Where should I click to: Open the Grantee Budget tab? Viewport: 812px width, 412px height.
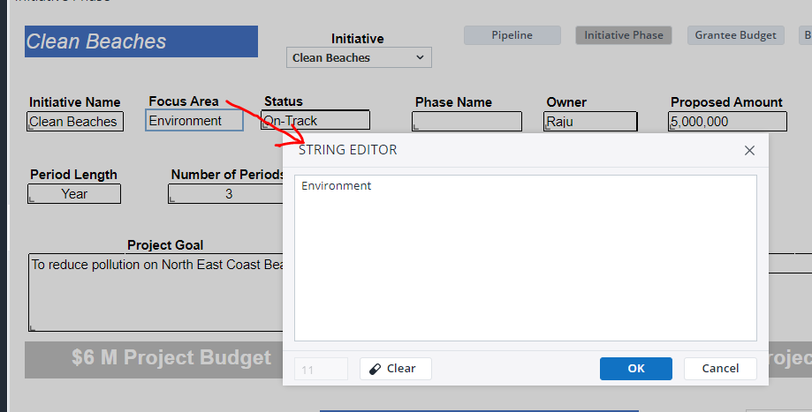735,35
